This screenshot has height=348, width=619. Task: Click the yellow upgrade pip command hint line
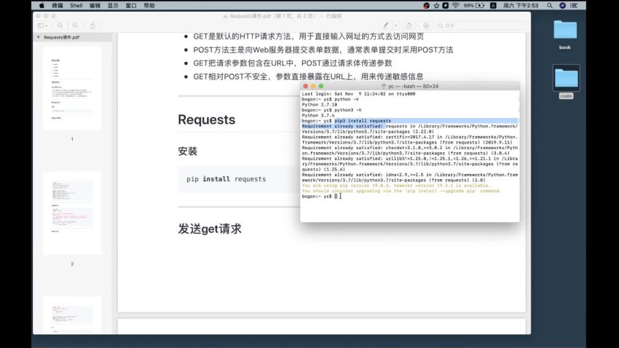pos(401,191)
